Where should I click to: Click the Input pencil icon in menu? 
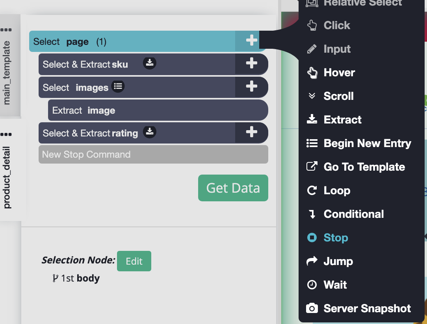click(312, 49)
